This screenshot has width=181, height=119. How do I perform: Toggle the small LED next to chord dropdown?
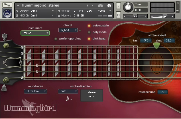pyautogui.click(x=80, y=30)
